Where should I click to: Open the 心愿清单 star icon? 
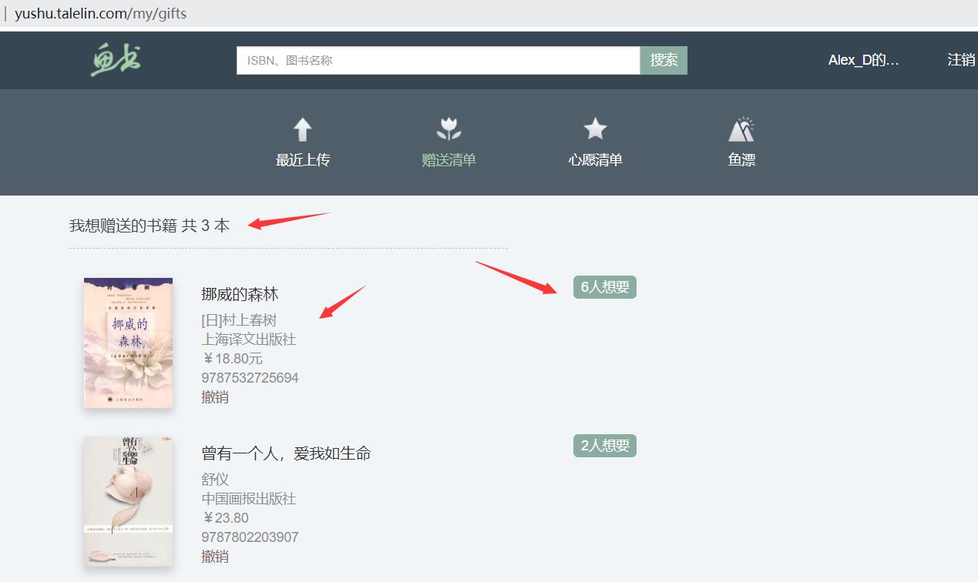coord(594,127)
